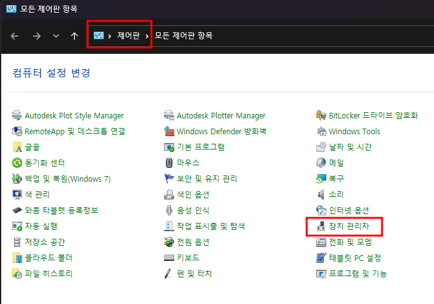Click the 백업 및 복원(Windows 7) icon
The width and height of the screenshot is (434, 304).
coord(17,179)
